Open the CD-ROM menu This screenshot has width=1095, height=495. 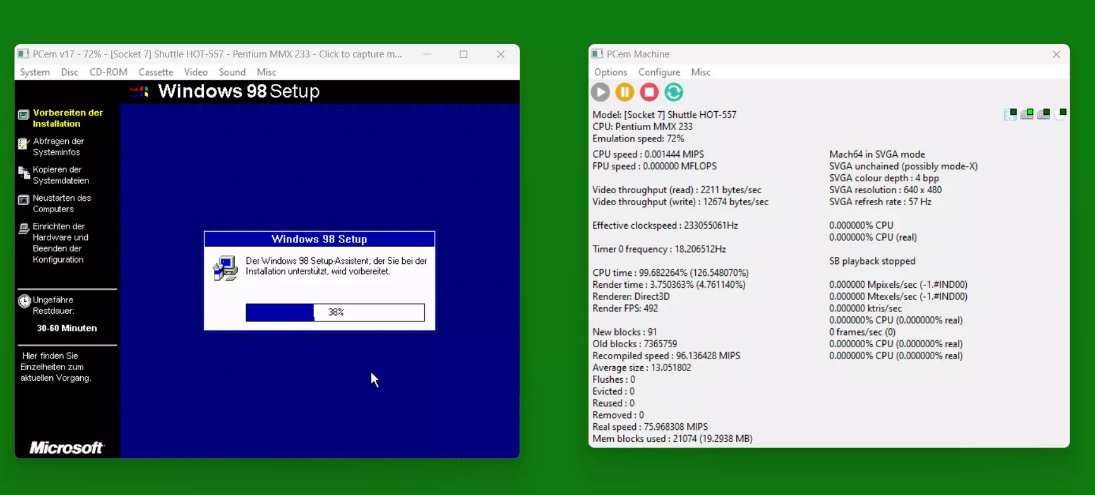click(x=109, y=72)
